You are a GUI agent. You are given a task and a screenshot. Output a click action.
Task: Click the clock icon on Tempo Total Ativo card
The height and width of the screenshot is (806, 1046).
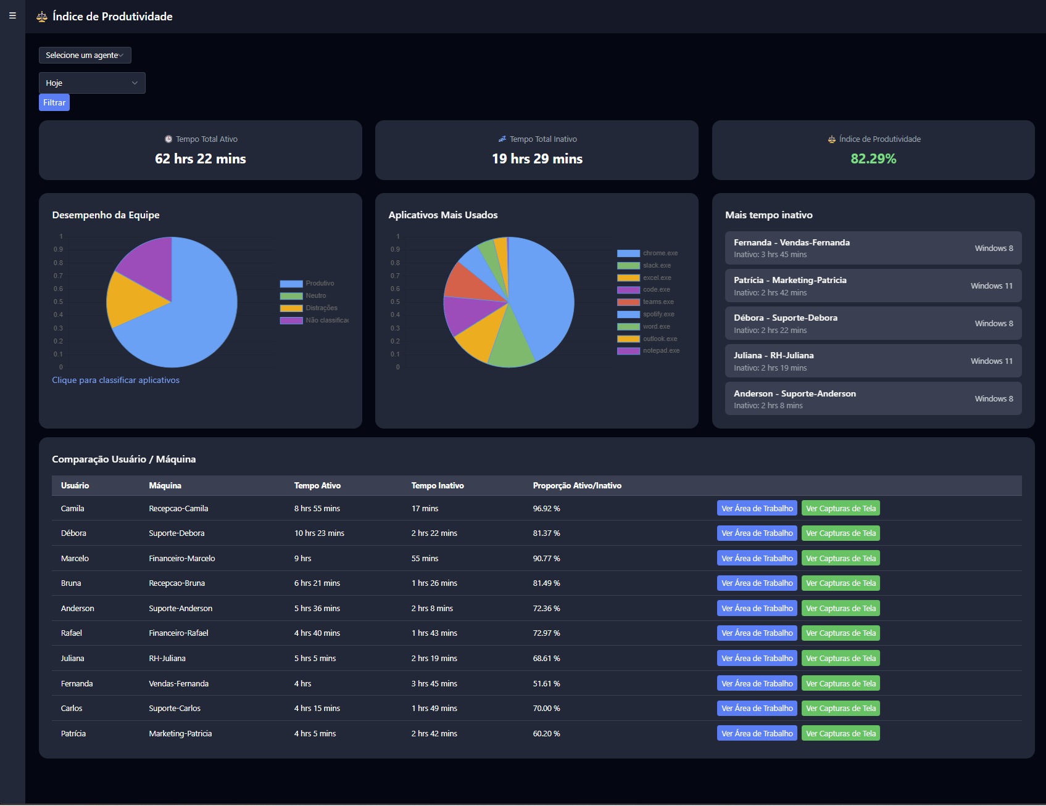[x=168, y=139]
